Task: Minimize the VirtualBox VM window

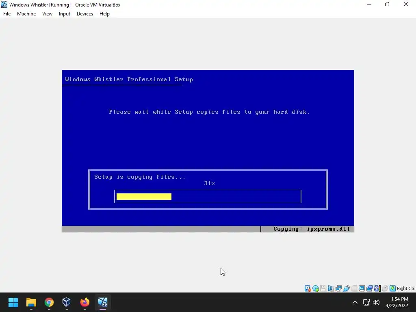Action: pyautogui.click(x=369, y=4)
